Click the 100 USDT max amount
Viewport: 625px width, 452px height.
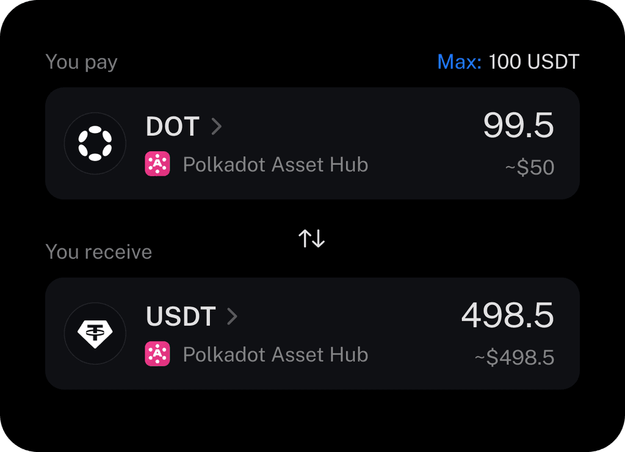click(533, 62)
